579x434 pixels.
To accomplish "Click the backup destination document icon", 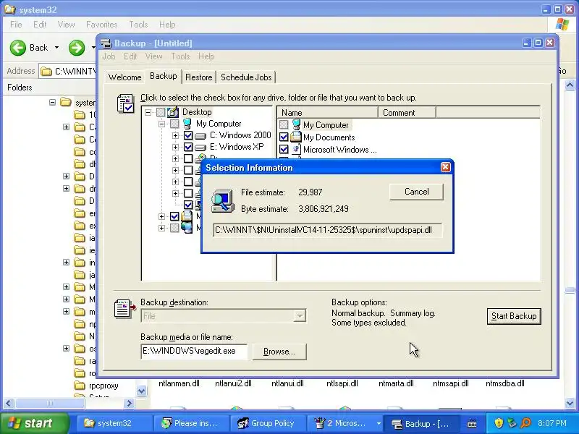I will point(124,309).
